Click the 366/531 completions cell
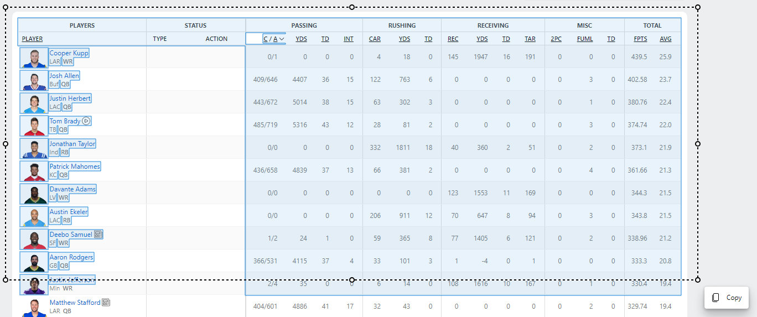 pyautogui.click(x=265, y=261)
